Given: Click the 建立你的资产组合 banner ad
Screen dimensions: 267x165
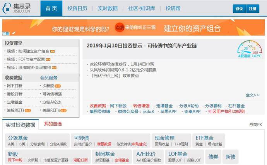Looking at the screenshot, I should click(192, 28).
